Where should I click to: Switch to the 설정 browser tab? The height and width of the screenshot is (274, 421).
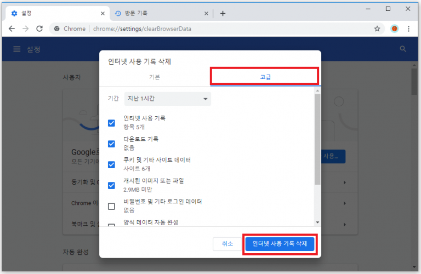tap(57, 13)
